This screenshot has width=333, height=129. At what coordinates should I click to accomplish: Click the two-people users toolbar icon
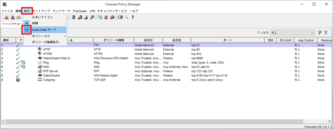92,18
